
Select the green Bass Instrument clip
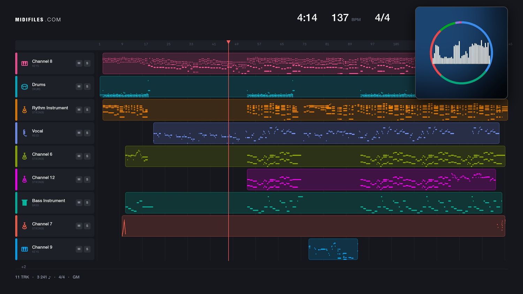click(x=313, y=203)
